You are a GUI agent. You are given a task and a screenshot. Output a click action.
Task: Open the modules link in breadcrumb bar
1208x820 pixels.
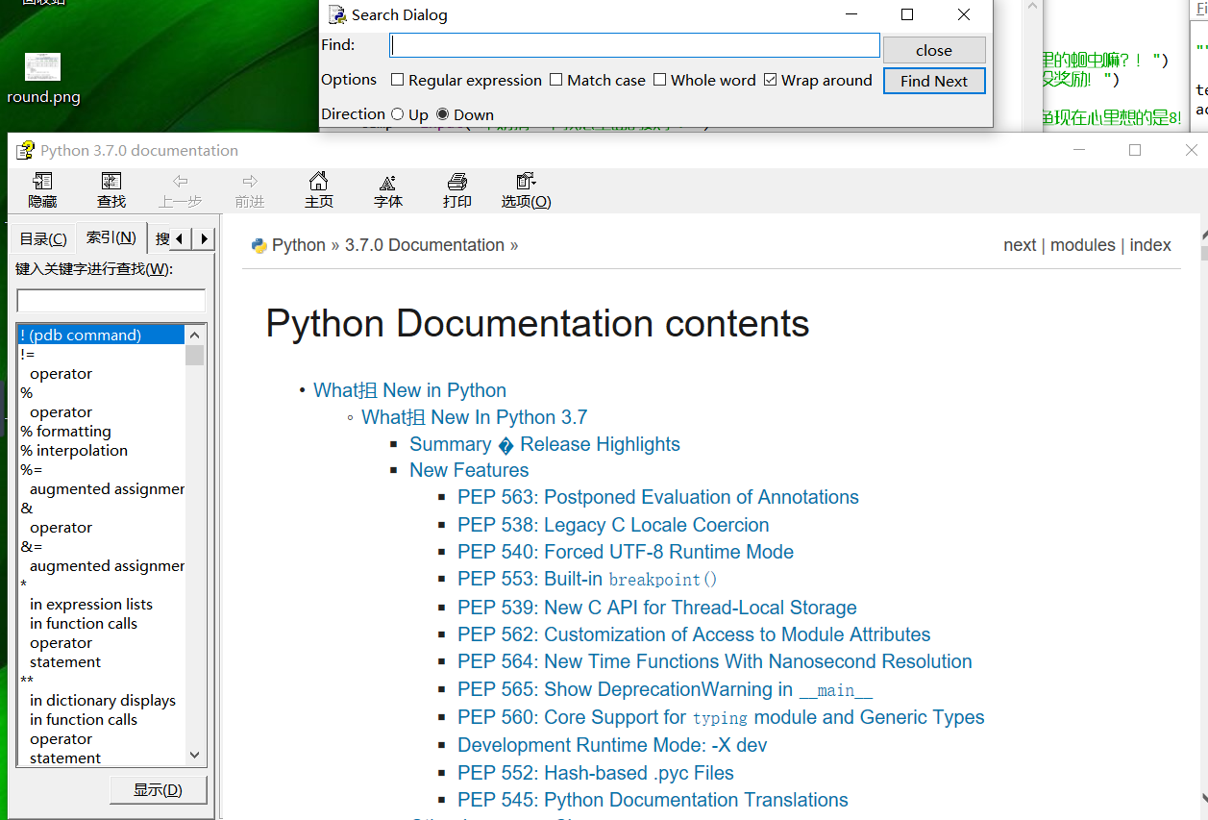[x=1082, y=245]
